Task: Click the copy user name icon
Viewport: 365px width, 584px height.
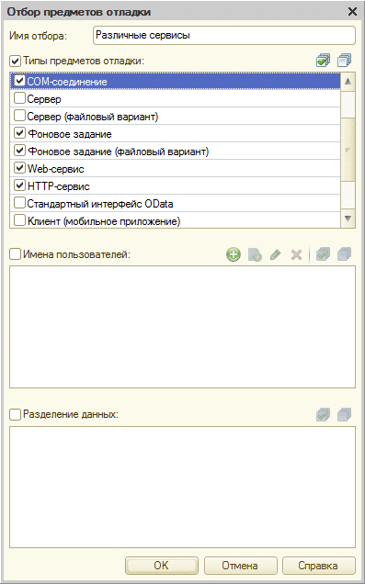Action: click(x=255, y=254)
